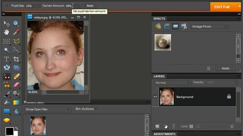Create a new layer in Layers panel
The image size is (243, 136).
coord(157,127)
